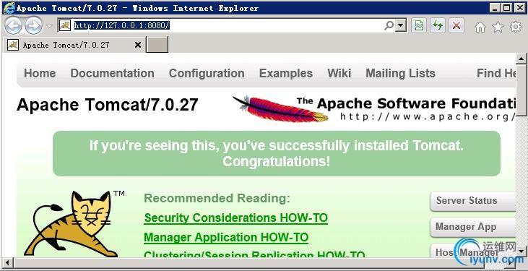Open the Home menu item
The width and height of the screenshot is (528, 271).
tap(40, 73)
